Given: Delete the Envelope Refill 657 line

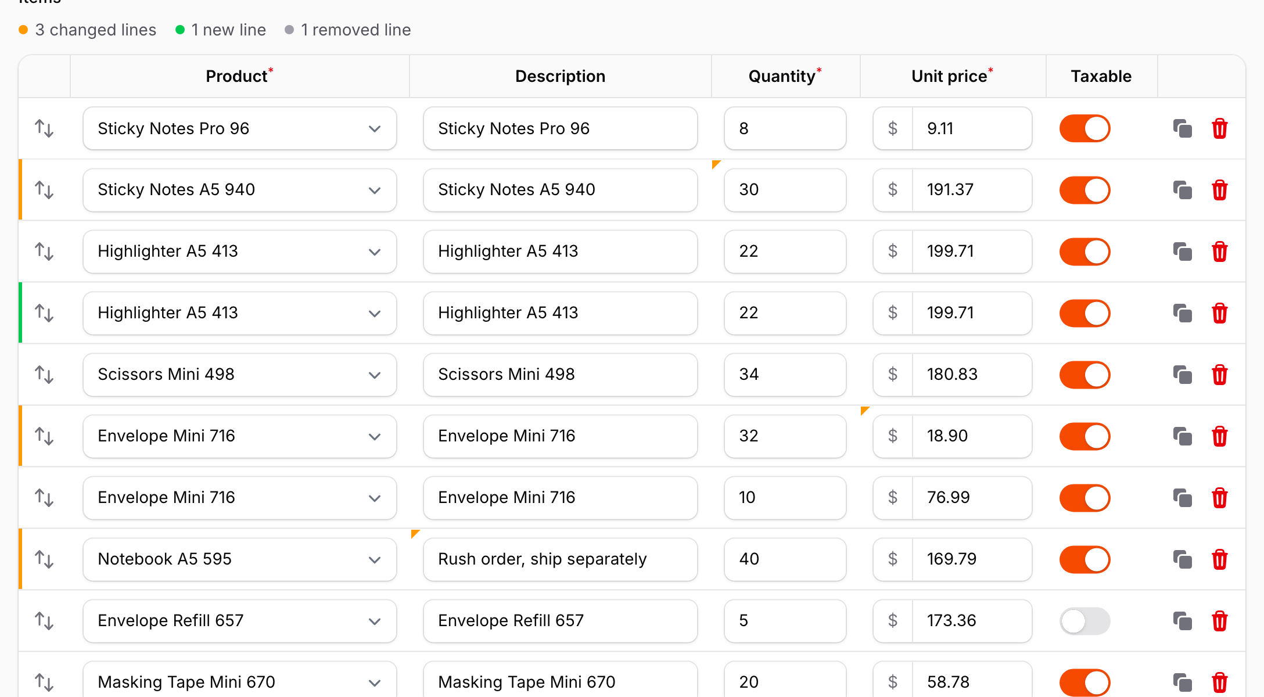Looking at the screenshot, I should point(1219,621).
